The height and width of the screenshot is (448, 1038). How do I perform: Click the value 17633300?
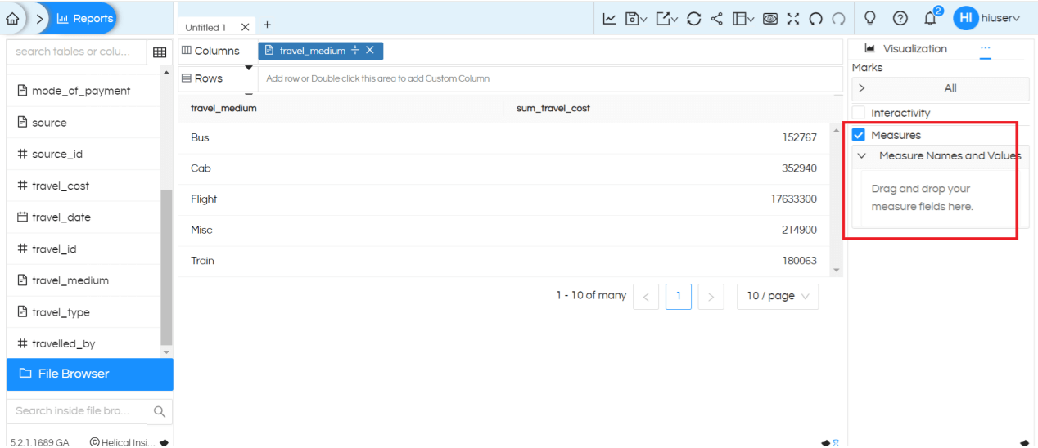(793, 199)
